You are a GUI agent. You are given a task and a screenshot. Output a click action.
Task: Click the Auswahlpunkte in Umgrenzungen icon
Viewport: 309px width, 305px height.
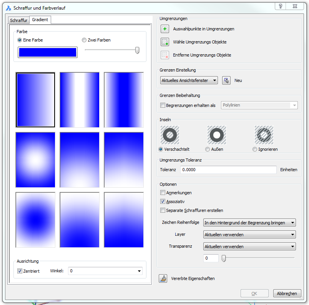coord(165,29)
